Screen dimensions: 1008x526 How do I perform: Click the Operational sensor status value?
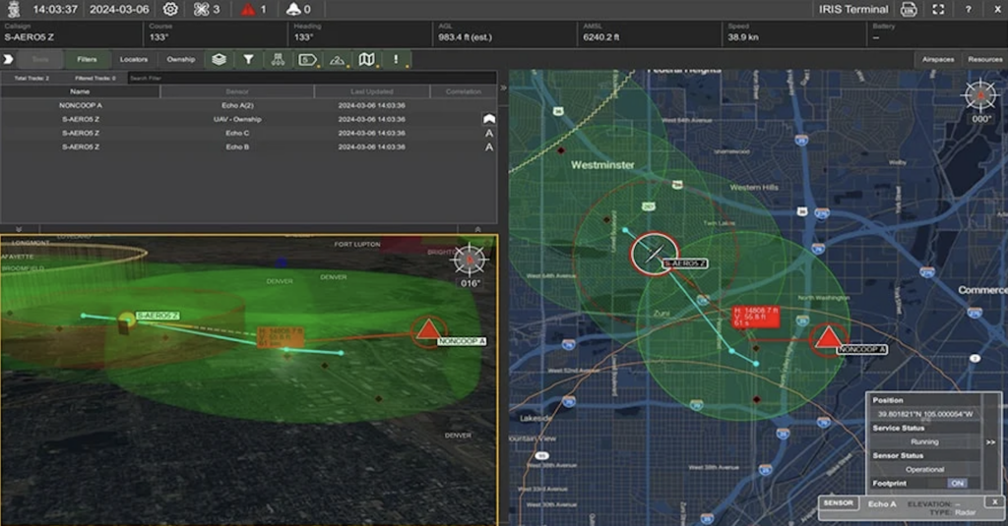(x=924, y=470)
